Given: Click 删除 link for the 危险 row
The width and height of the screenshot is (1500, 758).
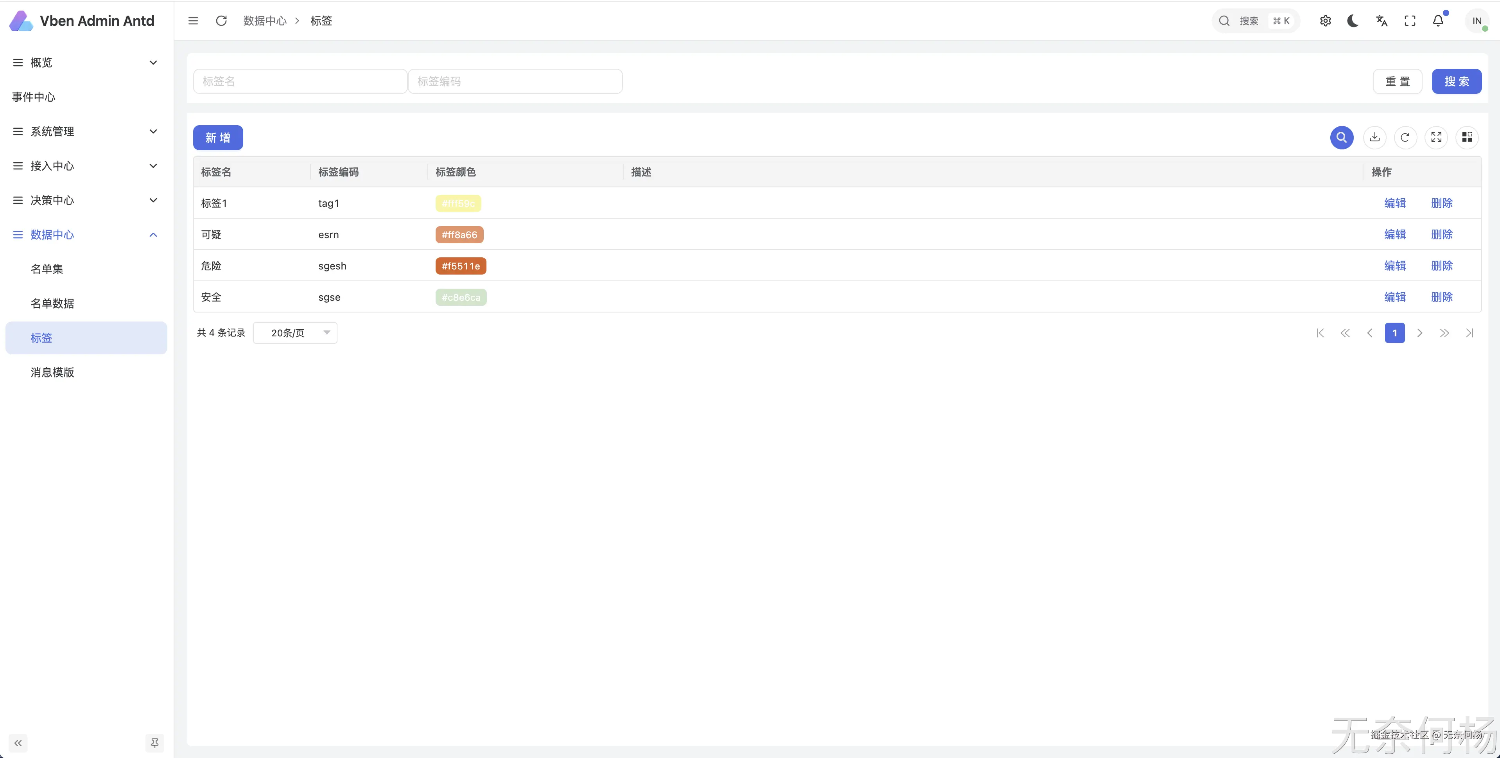Looking at the screenshot, I should (1442, 266).
